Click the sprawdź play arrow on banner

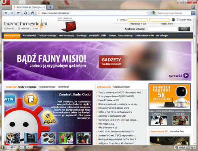(186, 75)
